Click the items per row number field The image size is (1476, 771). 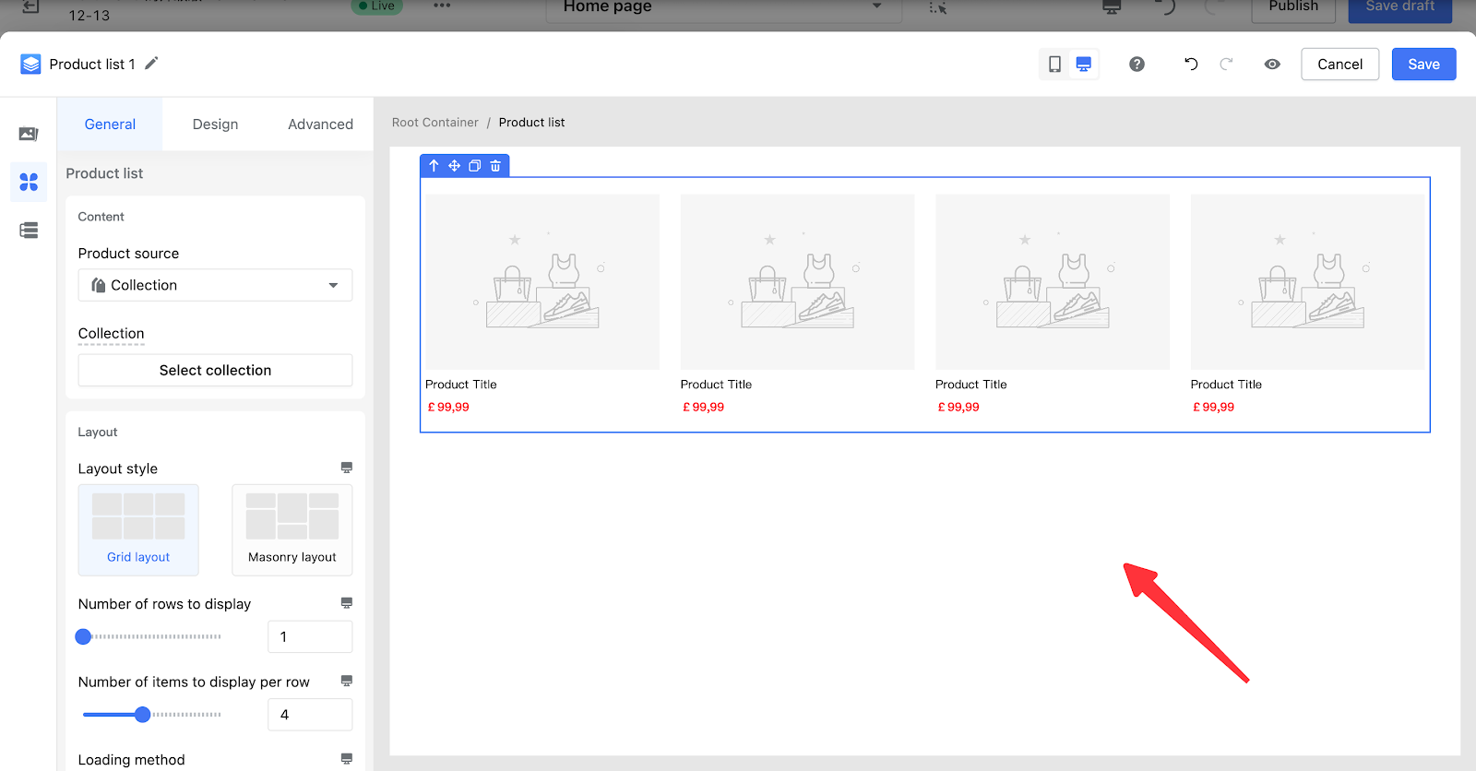pyautogui.click(x=309, y=715)
